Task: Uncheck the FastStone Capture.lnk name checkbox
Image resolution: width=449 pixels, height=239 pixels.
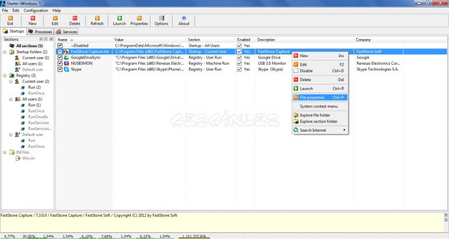Action: pyautogui.click(x=60, y=51)
